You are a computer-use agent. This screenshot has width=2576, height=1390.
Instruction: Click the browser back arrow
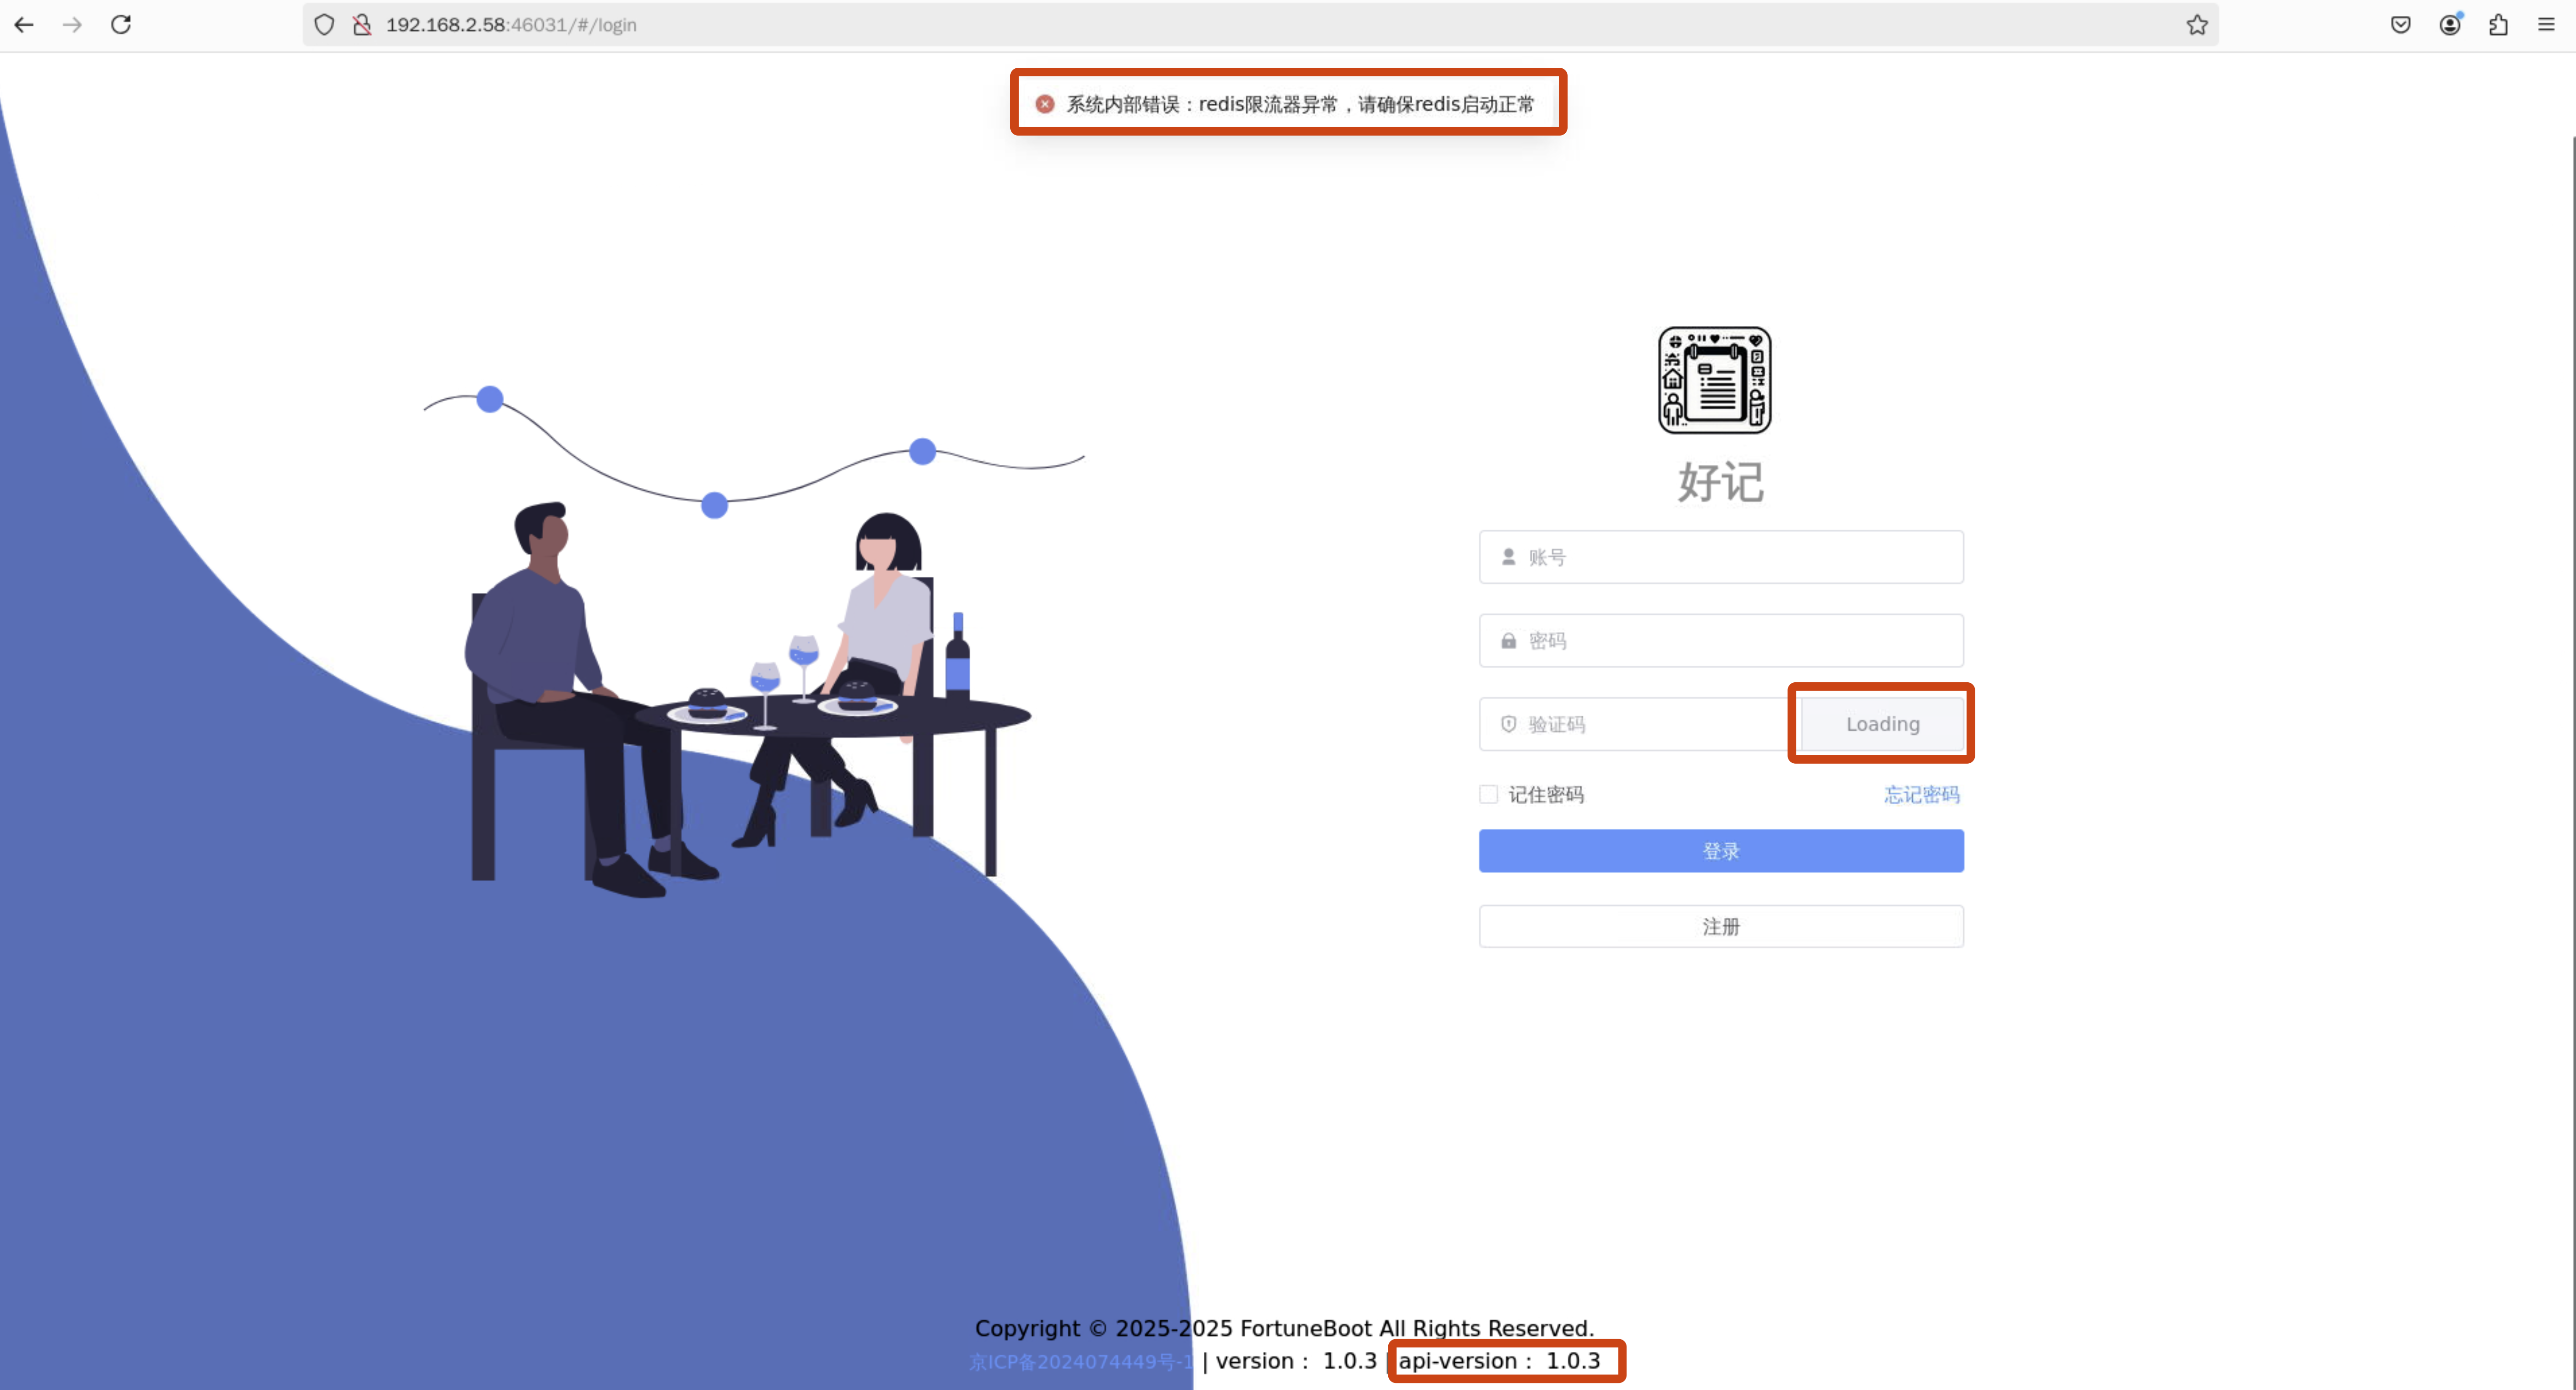[24, 25]
